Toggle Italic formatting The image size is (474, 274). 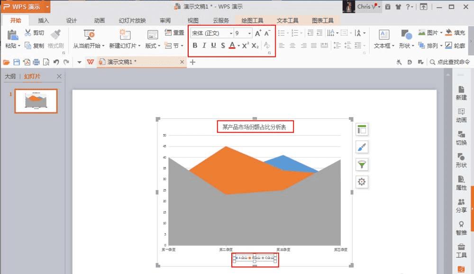coord(204,46)
